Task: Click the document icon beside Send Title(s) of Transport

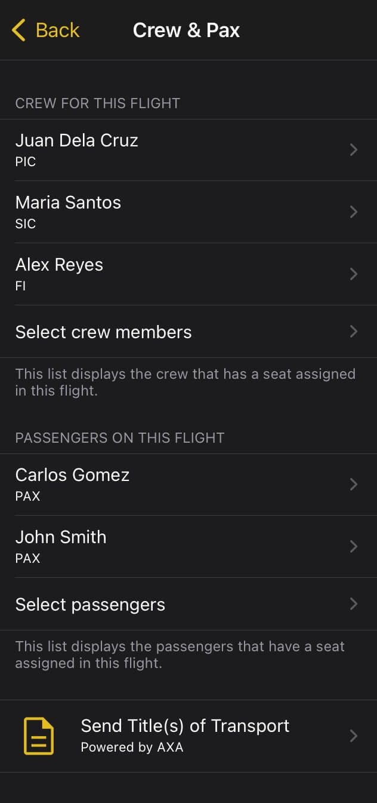Action: pyautogui.click(x=39, y=736)
